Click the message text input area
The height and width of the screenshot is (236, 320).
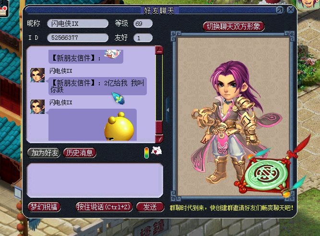95,180
